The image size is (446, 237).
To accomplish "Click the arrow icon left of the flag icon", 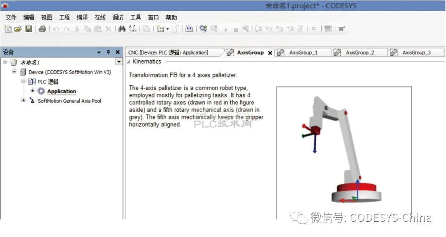I will [x=314, y=29].
